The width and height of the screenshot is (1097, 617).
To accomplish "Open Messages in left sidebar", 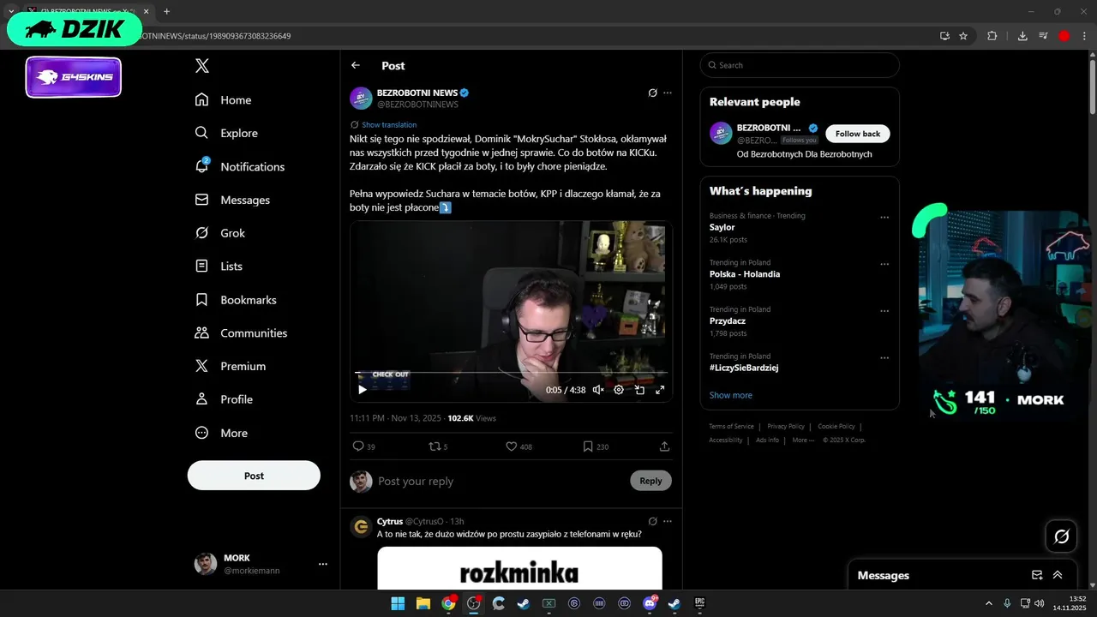I will coord(232,200).
